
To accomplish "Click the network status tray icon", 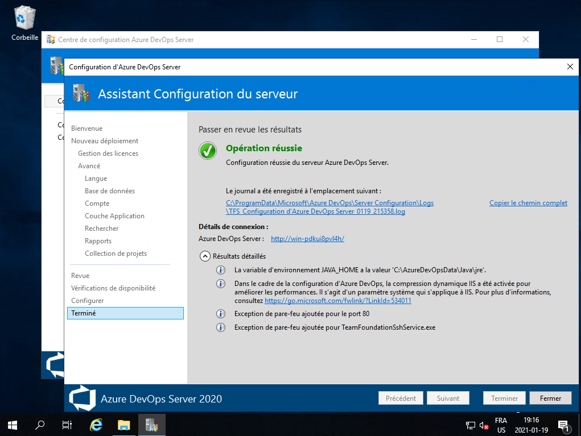I will click(471, 425).
